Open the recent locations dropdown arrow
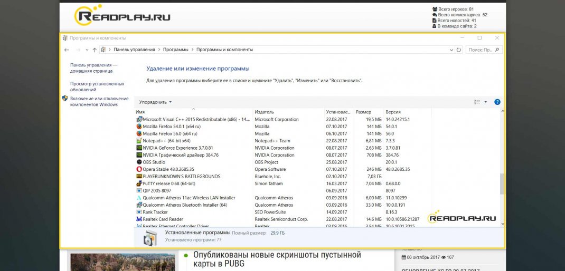The width and height of the screenshot is (565, 271). click(87, 50)
